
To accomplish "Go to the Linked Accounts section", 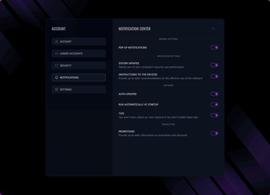I will (79, 53).
